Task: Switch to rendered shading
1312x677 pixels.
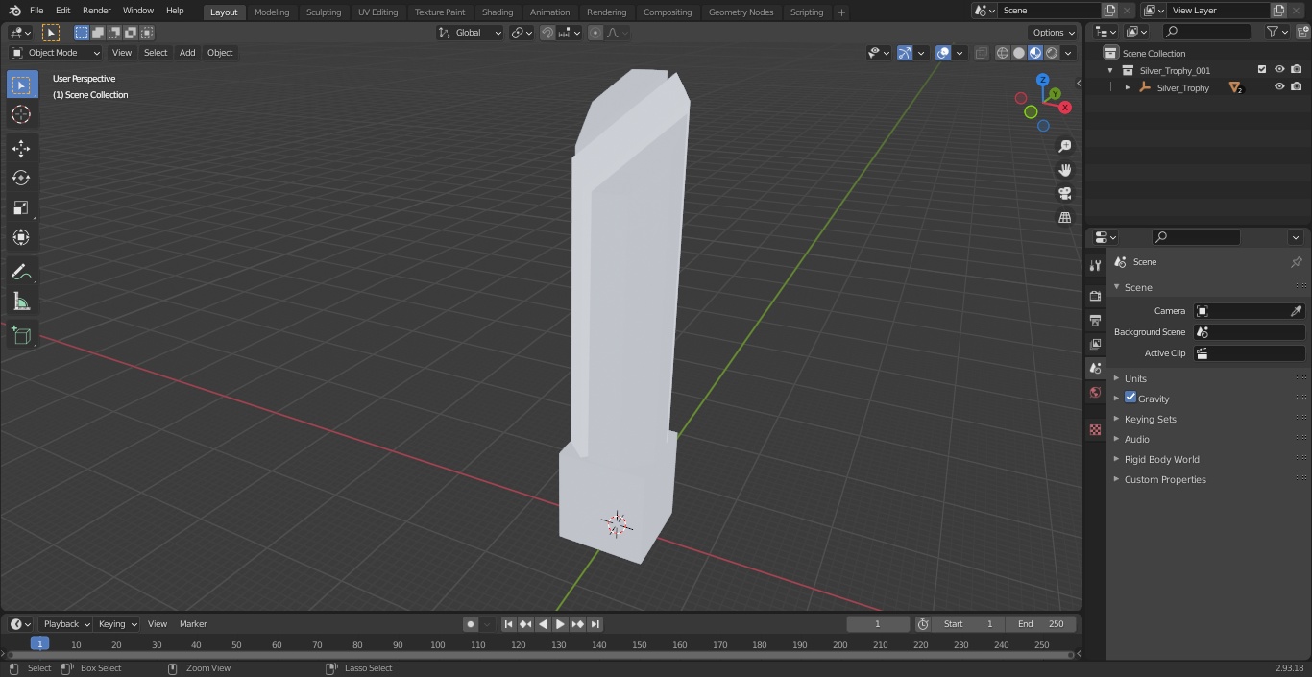Action: click(1052, 53)
